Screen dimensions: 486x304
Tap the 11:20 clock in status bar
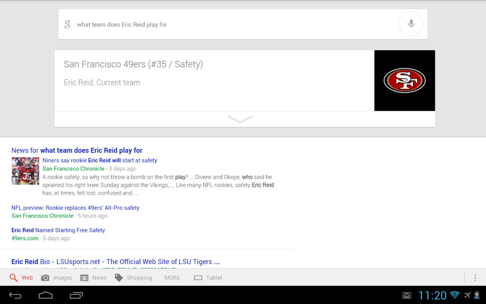[x=432, y=295]
